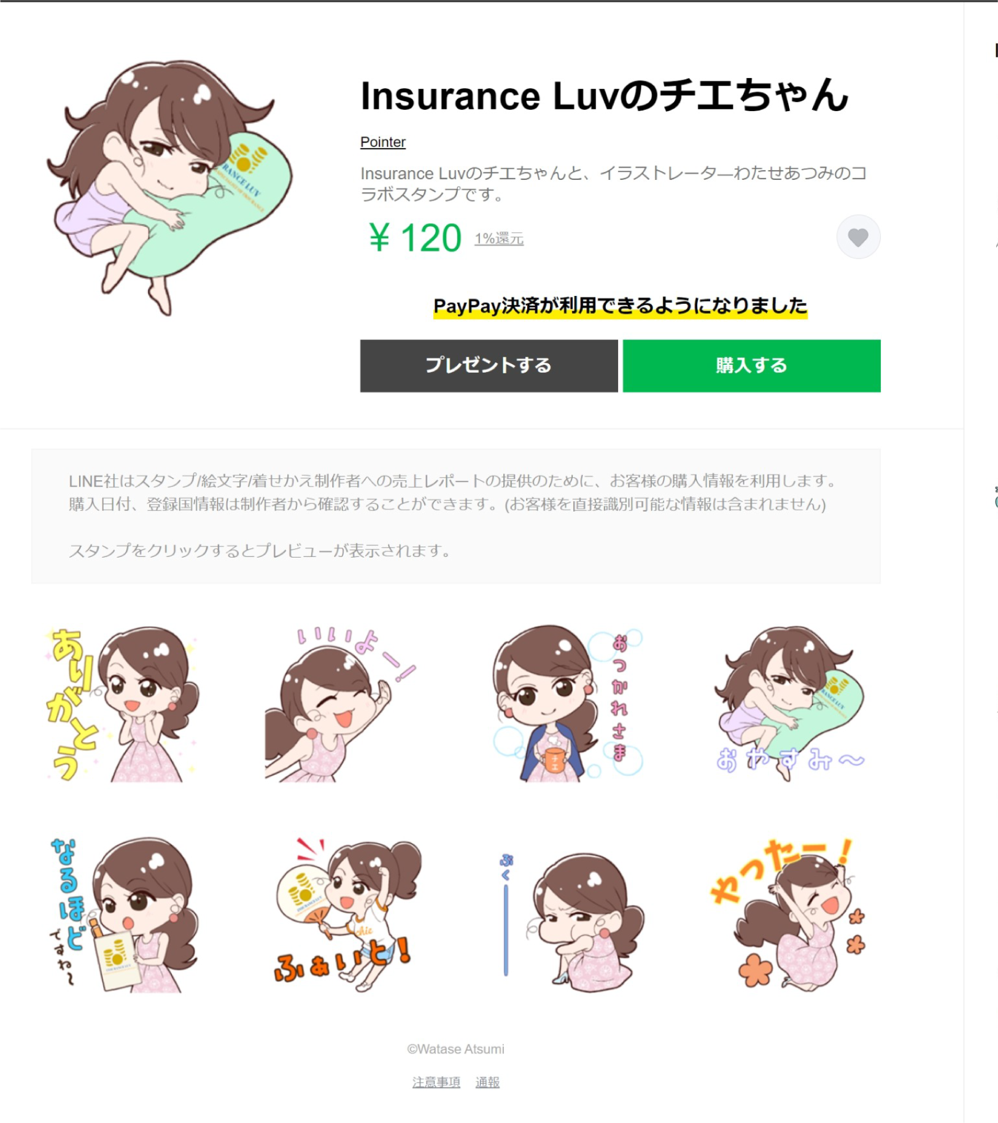The height and width of the screenshot is (1123, 998).
Task: Click the 1%還元 reward link
Action: coord(498,239)
